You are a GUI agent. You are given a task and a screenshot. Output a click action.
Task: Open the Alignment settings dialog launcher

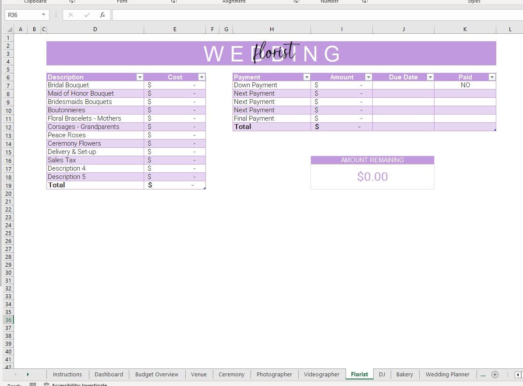pyautogui.click(x=296, y=2)
